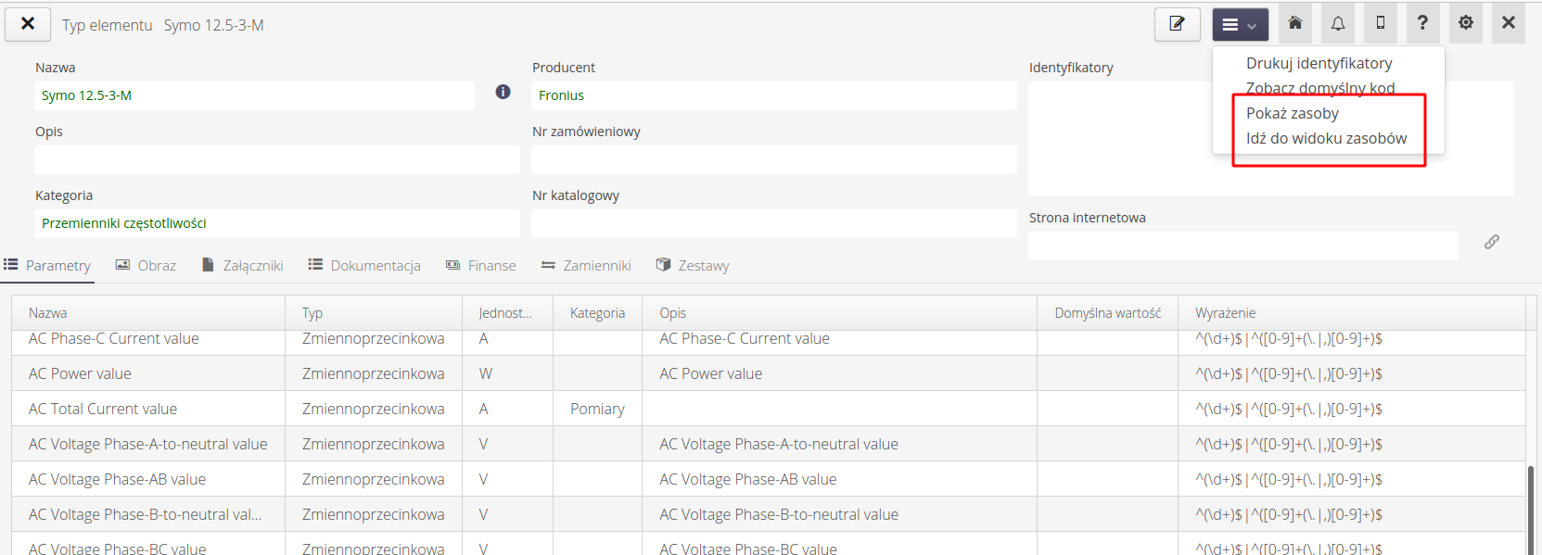
Task: Click the link icon next to Strona internetowa
Action: pos(1491,242)
